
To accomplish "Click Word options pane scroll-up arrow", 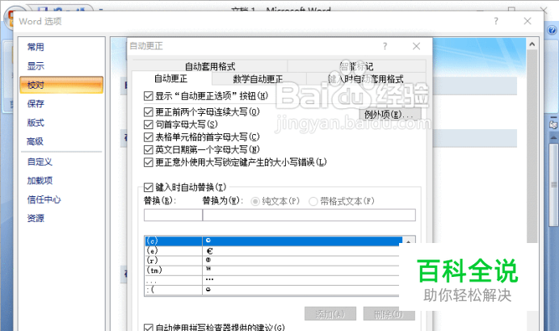I will click(x=532, y=44).
